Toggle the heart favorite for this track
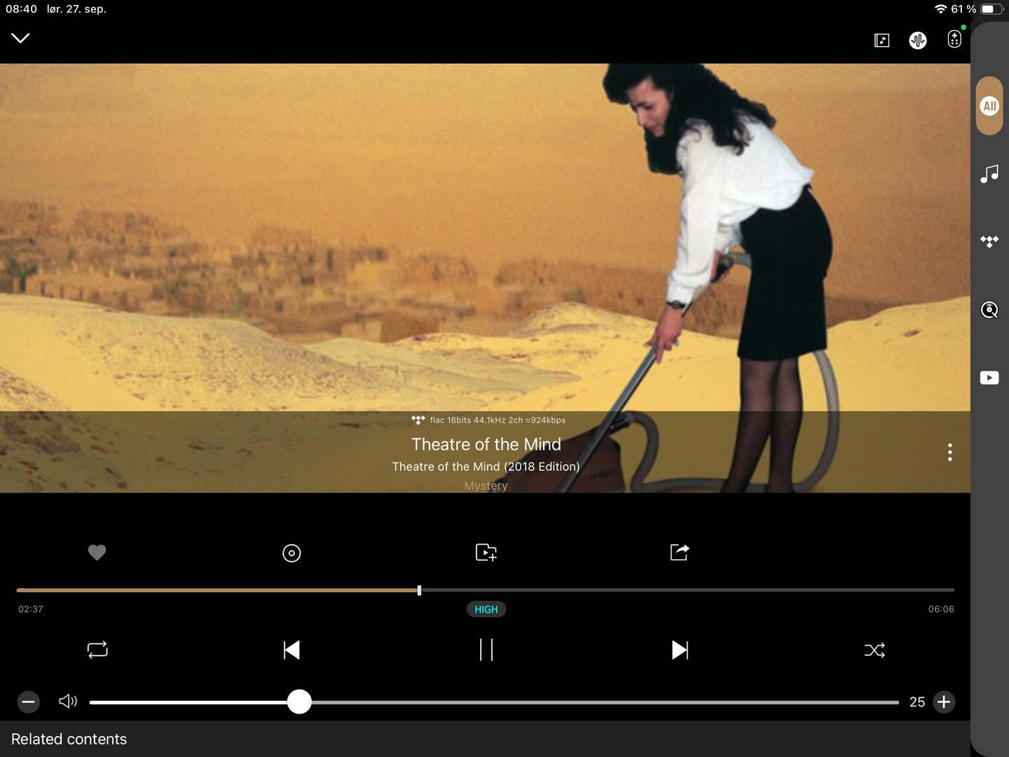1009x757 pixels. tap(97, 552)
